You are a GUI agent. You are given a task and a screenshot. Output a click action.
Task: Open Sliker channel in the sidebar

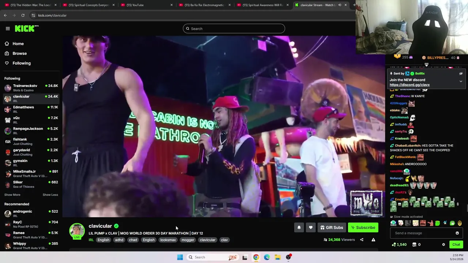[31, 184]
